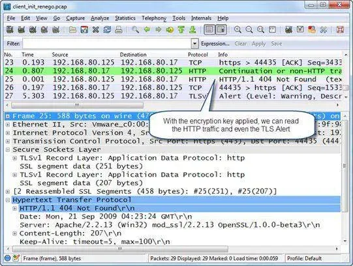
Task: Open coloring rules icon
Action: 312,30
